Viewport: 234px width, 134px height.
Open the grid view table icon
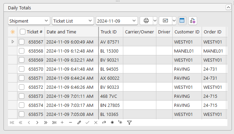[182, 21]
